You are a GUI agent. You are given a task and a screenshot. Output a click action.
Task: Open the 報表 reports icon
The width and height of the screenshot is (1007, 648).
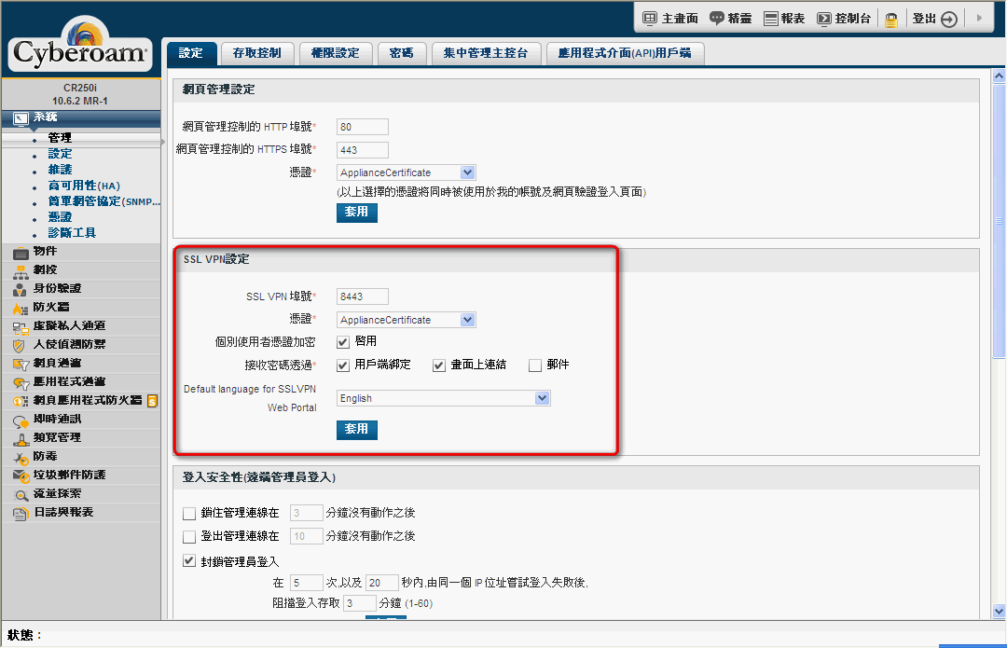(771, 18)
